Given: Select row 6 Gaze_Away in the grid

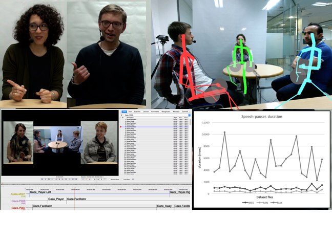Looking at the screenshot, I should 155,128.
